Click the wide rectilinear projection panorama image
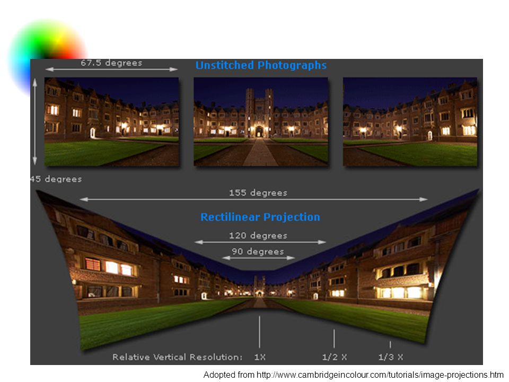 (x=258, y=270)
